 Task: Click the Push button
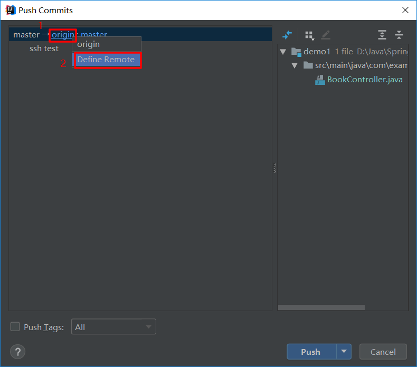(x=311, y=352)
